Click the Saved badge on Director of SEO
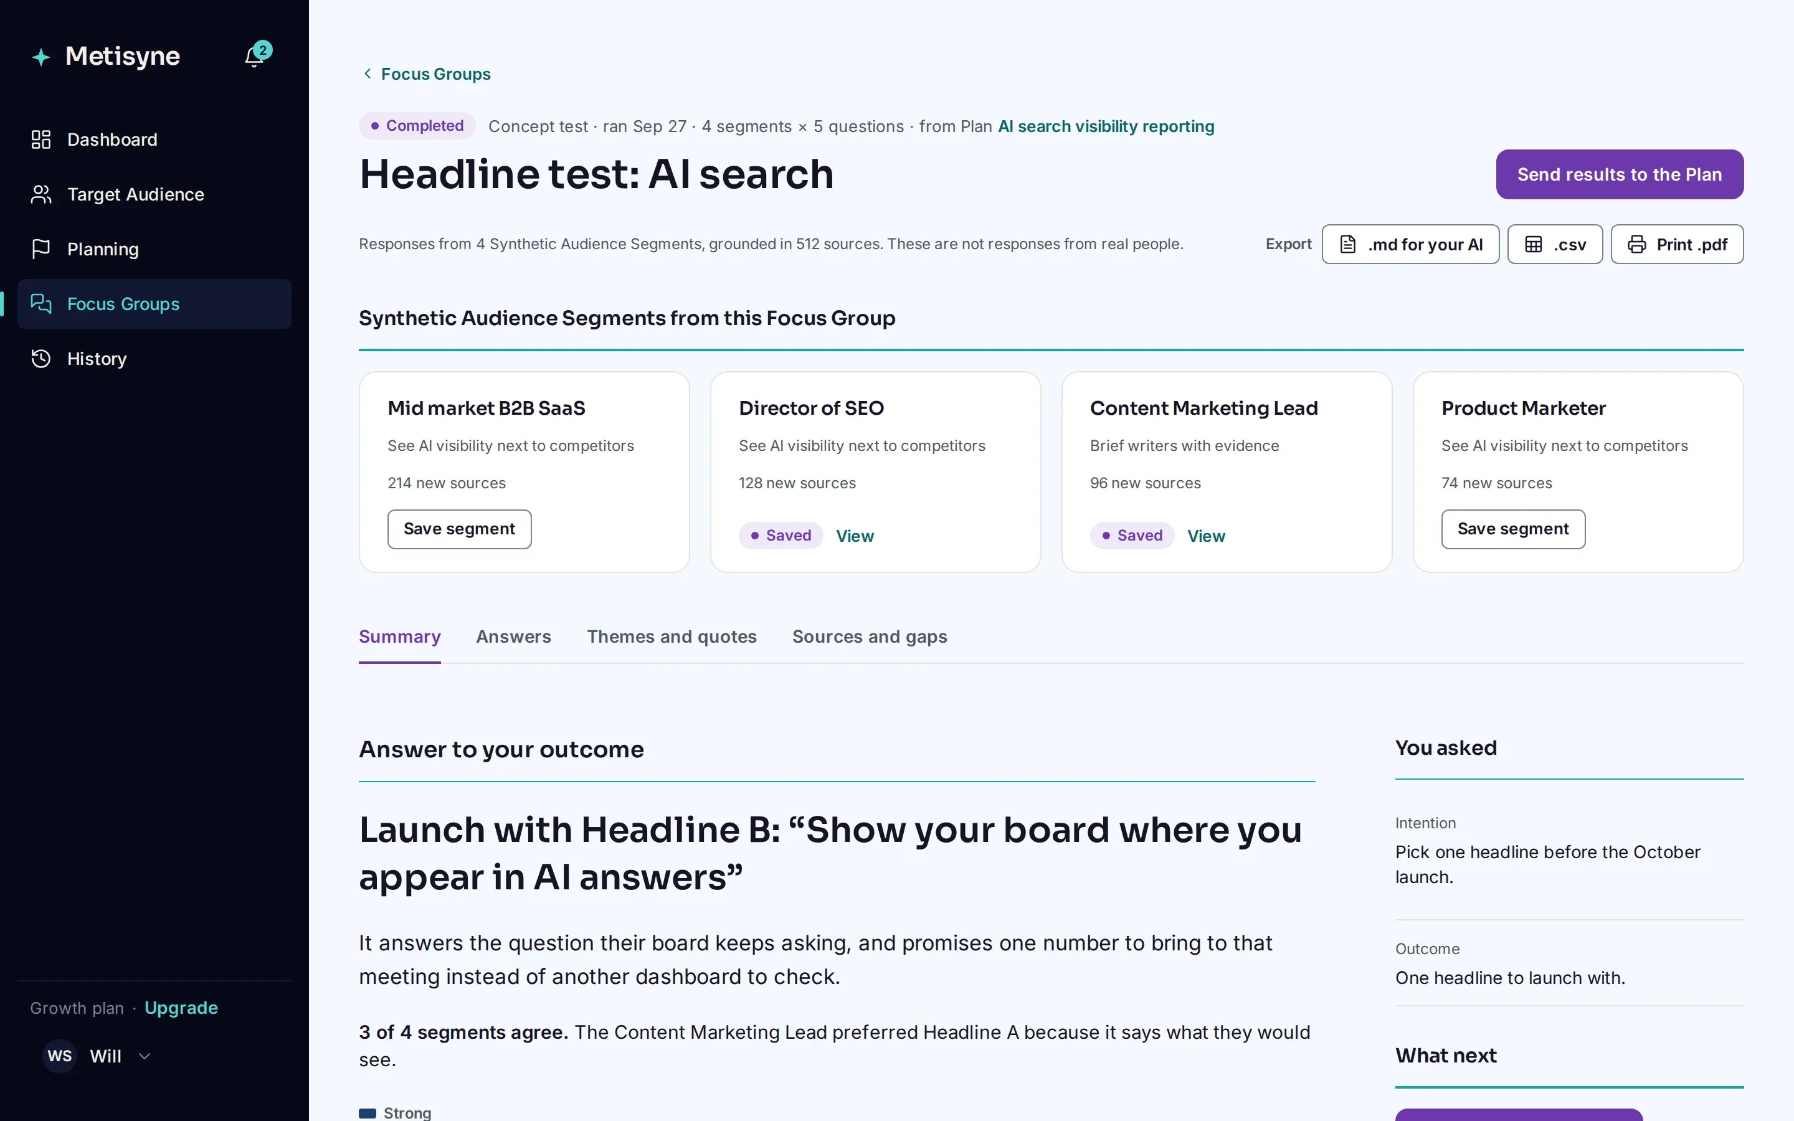 click(781, 536)
